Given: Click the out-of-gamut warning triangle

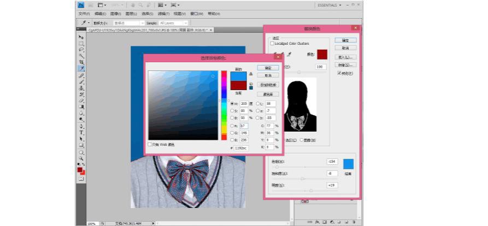Looking at the screenshot, I should click(251, 74).
